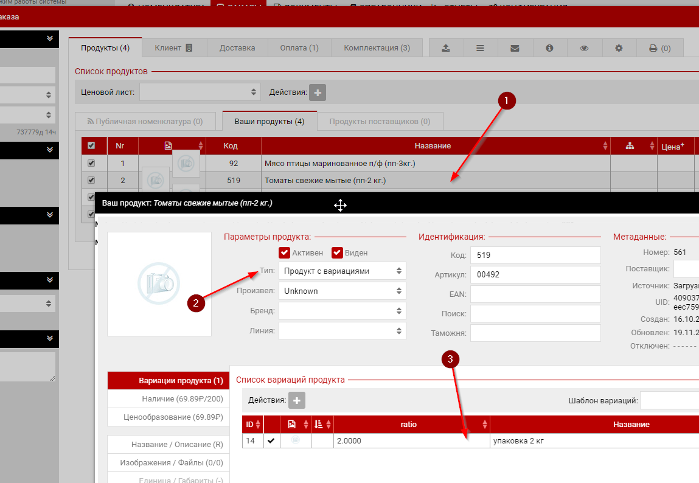Uncheck the checkbox for row 1
Screen dimensions: 699x483
(x=91, y=163)
